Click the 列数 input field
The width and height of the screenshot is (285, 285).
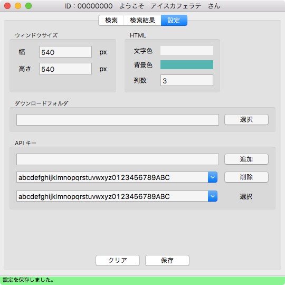click(x=187, y=80)
